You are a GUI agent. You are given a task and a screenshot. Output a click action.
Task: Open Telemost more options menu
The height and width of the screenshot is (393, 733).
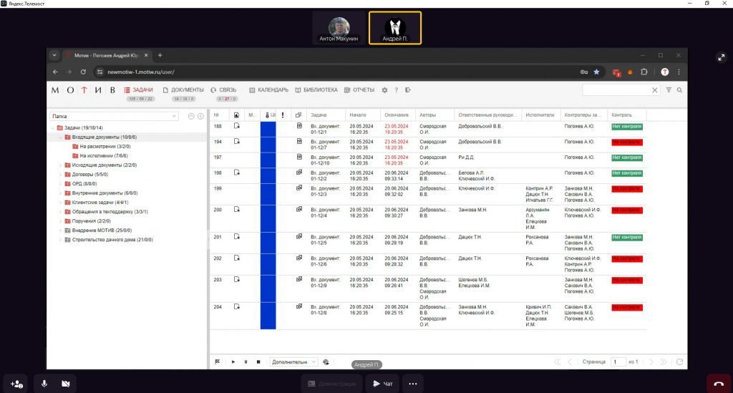413,384
